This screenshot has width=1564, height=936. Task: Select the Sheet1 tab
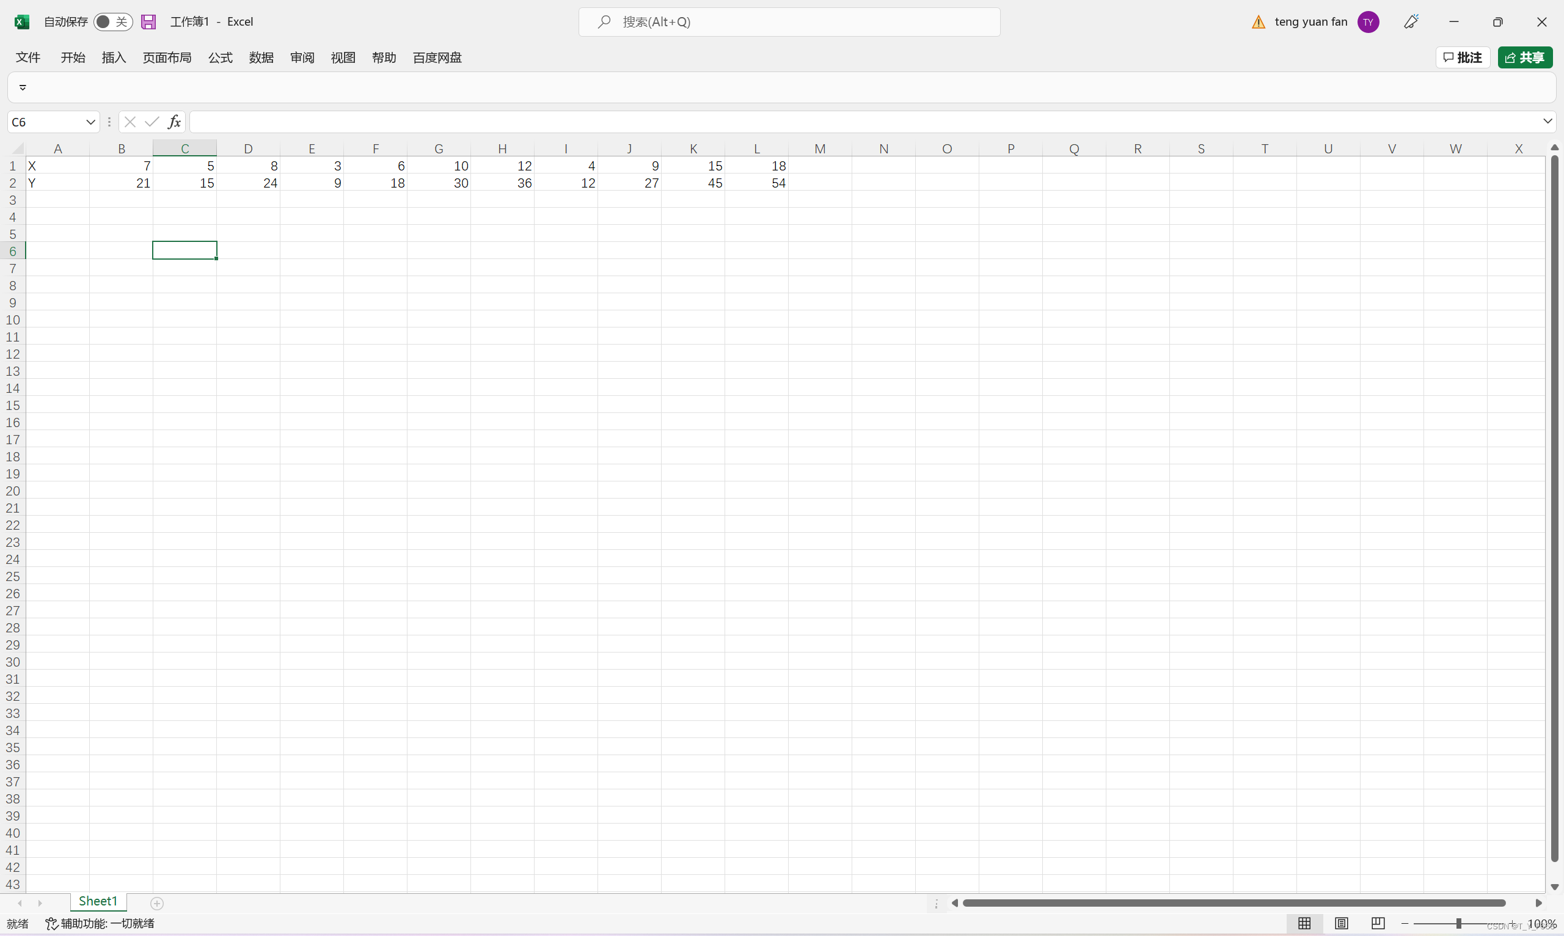click(98, 901)
